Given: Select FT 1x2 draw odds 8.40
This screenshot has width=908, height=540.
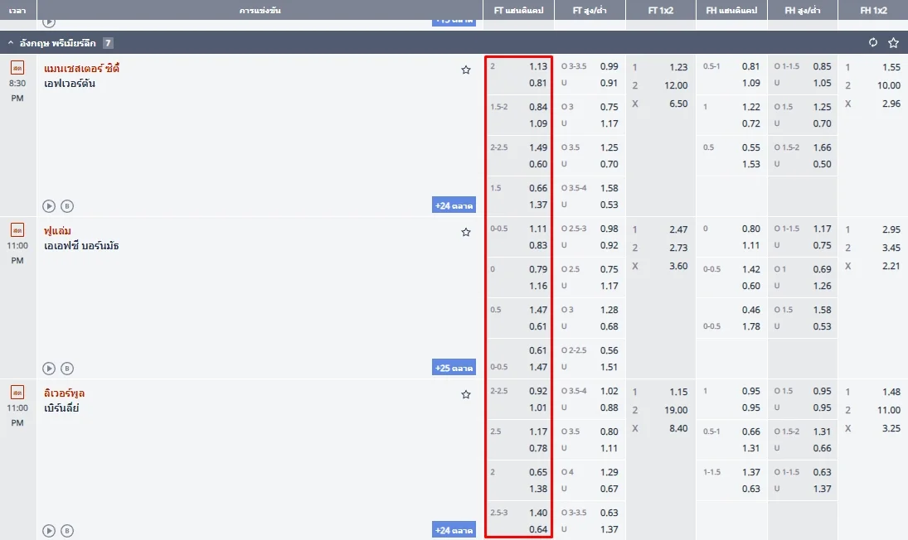Looking at the screenshot, I should pos(678,429).
